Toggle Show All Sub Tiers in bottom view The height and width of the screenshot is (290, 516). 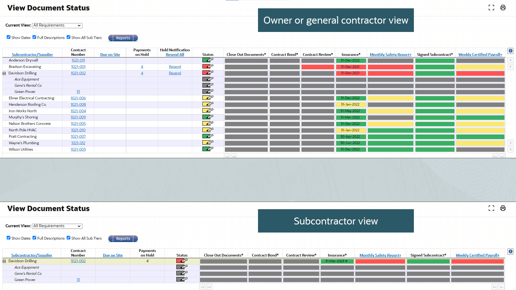[x=69, y=238]
